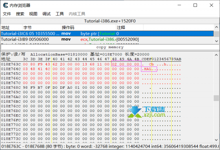
Task: Close the 内存浏览器 window
Action: click(211, 5)
